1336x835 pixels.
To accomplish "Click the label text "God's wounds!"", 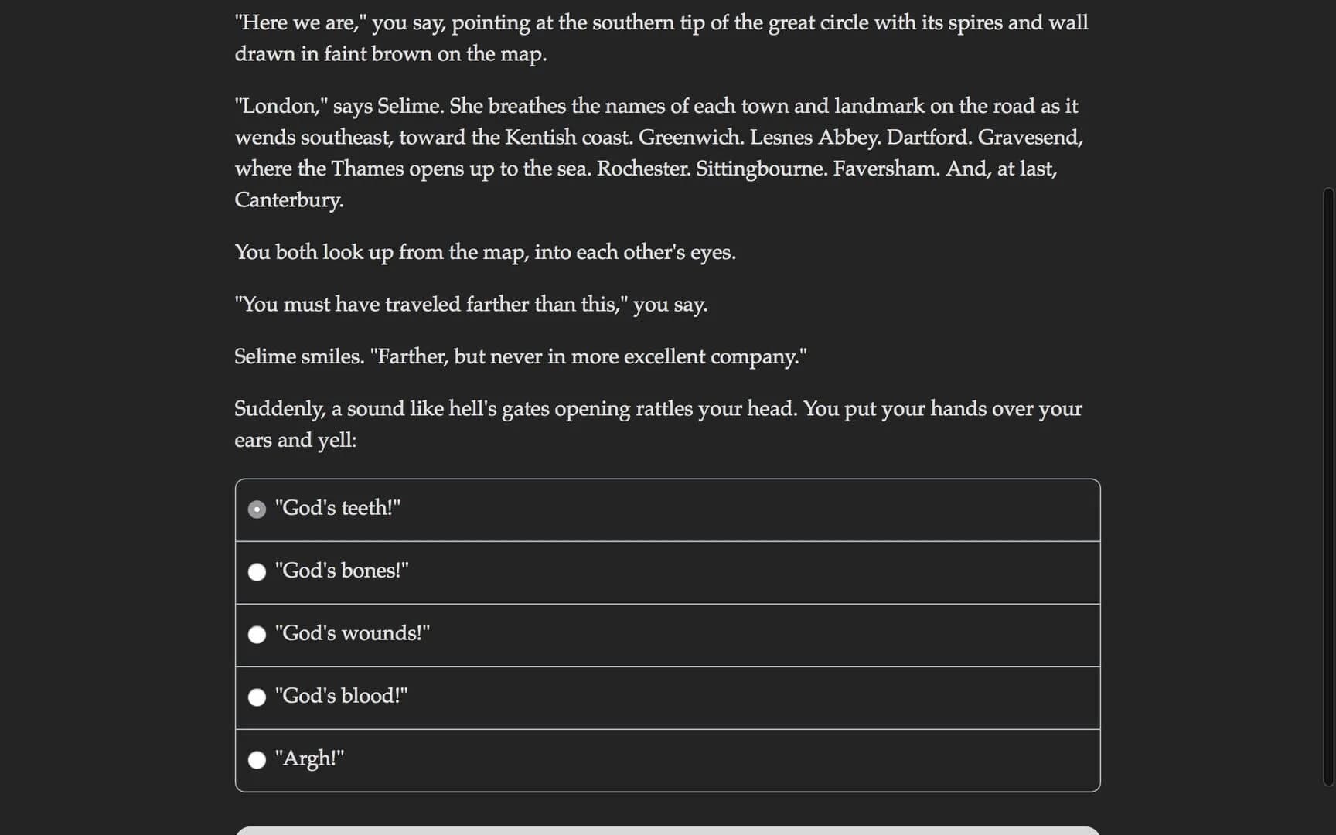I will point(353,632).
